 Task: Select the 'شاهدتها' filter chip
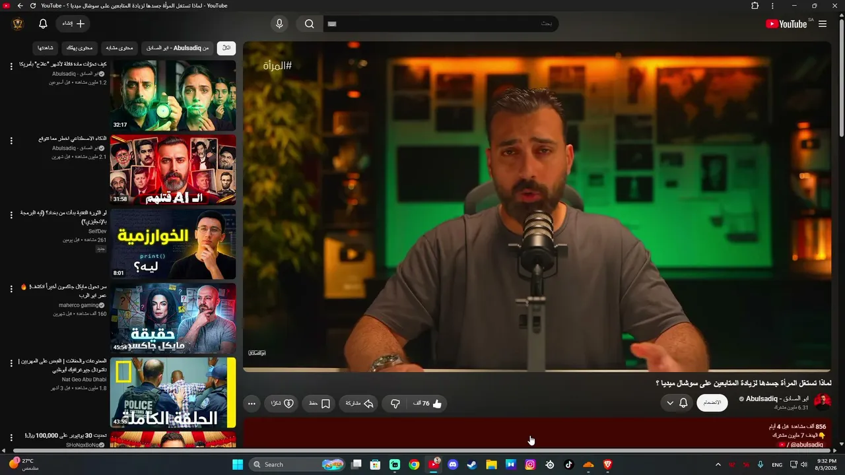(x=46, y=48)
